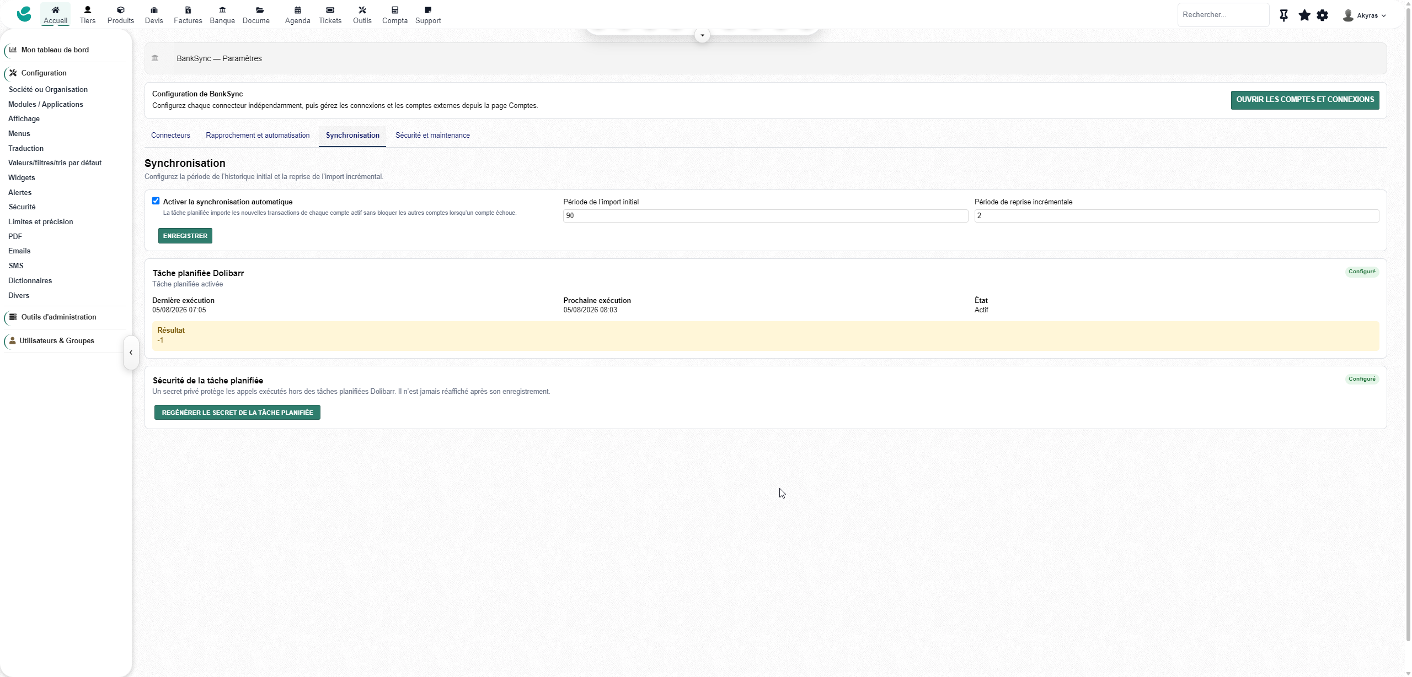Focus the Rechercher search box
The height and width of the screenshot is (677, 1412).
pos(1223,15)
